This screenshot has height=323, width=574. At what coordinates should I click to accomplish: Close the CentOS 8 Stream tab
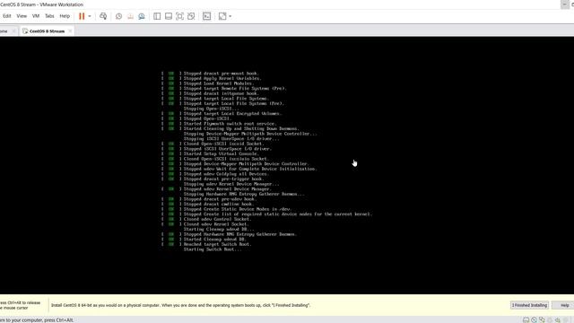click(70, 31)
